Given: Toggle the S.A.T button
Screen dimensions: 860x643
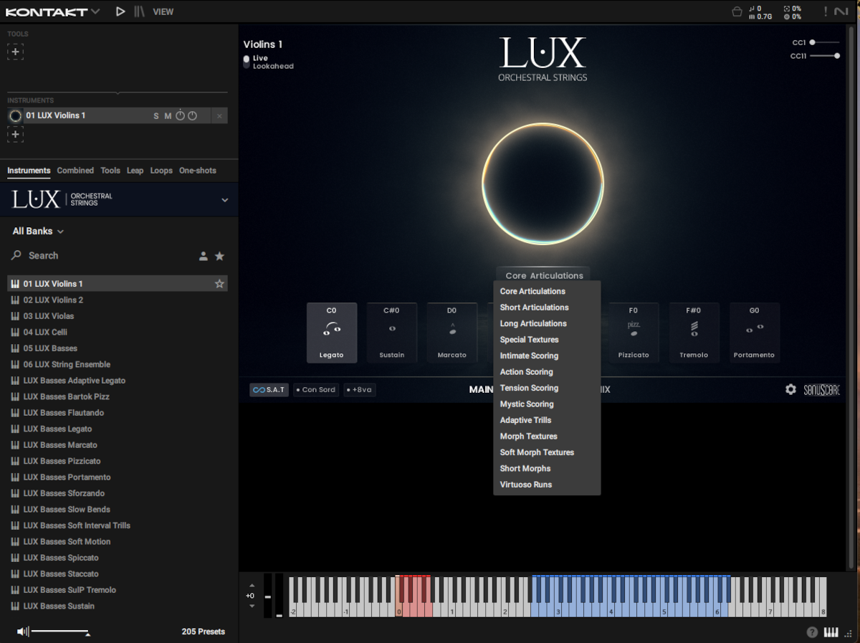Looking at the screenshot, I should click(x=269, y=390).
